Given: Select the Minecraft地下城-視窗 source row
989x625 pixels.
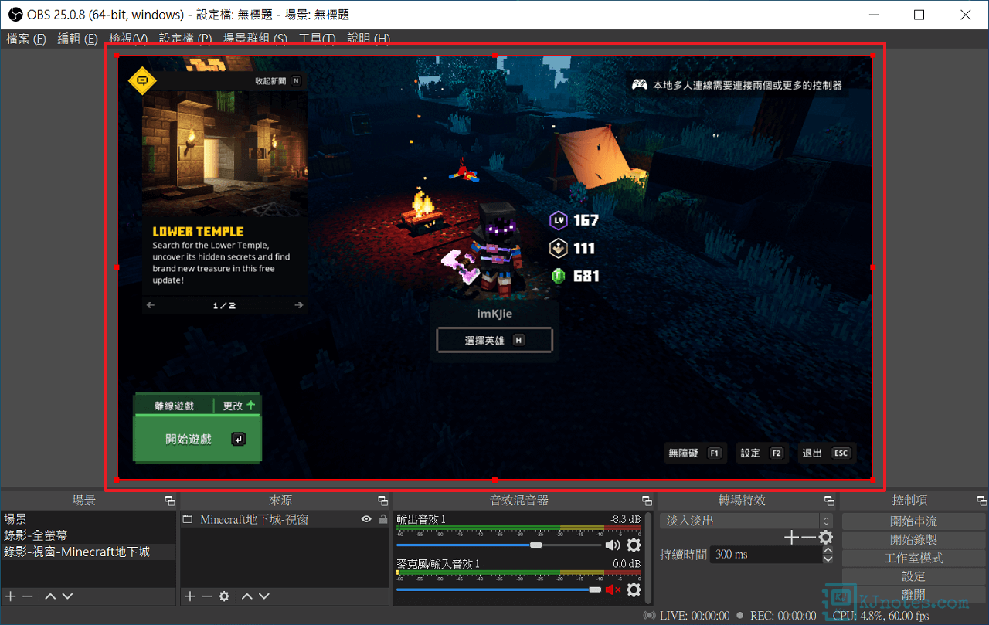Looking at the screenshot, I should point(284,520).
